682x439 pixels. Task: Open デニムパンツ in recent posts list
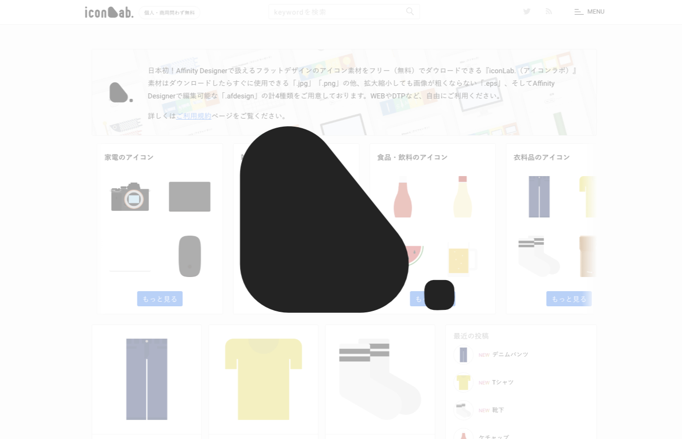[510, 355]
